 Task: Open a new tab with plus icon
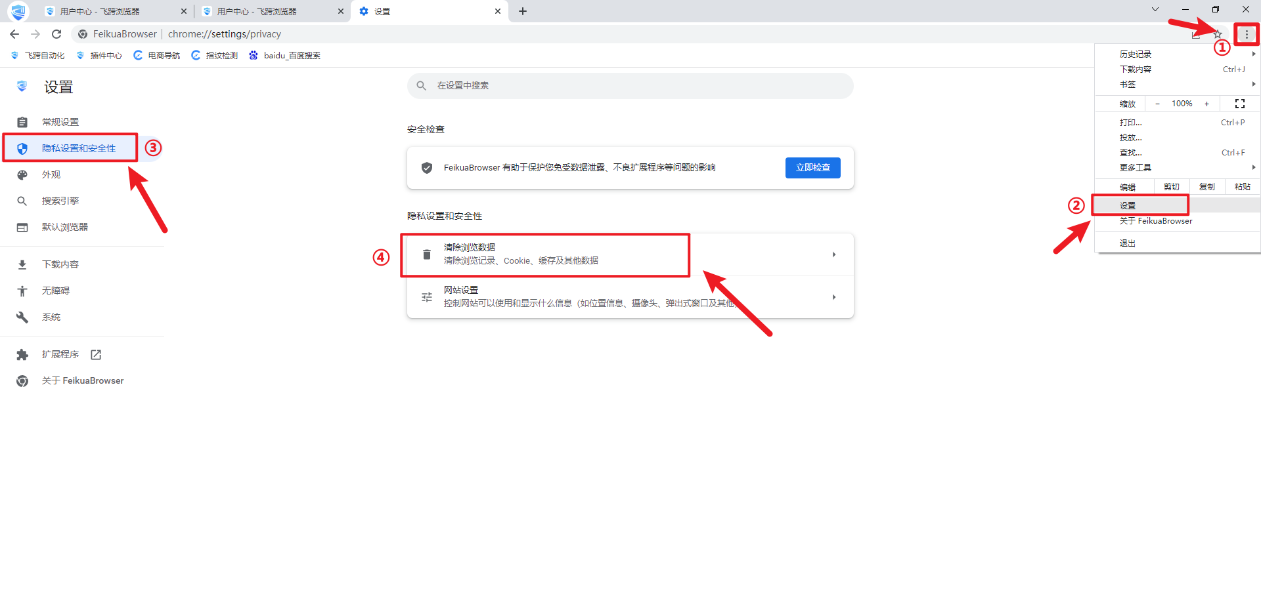[523, 11]
